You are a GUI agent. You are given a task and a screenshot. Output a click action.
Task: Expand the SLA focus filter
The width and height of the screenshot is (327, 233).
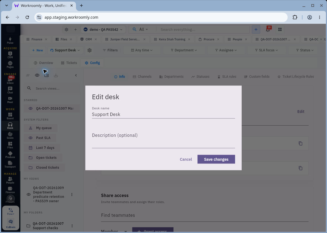click(266, 50)
